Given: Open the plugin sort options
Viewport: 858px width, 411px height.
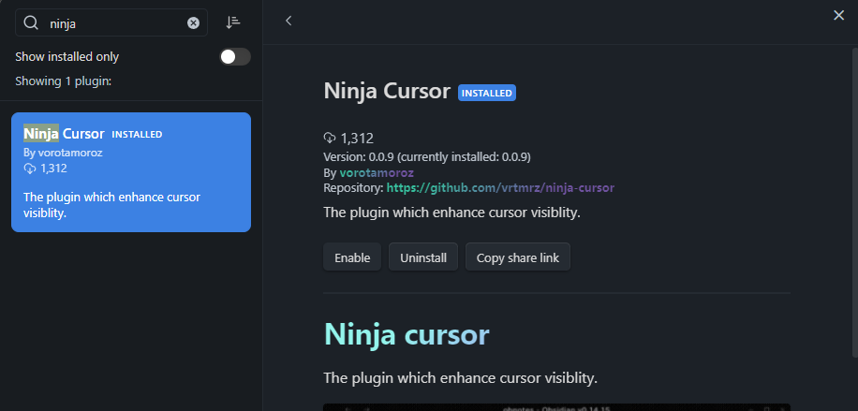Looking at the screenshot, I should coord(233,22).
